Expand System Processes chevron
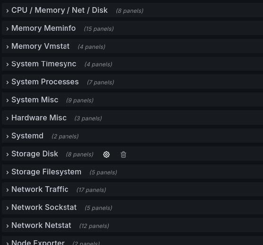Image resolution: width=263 pixels, height=245 pixels. tap(8, 82)
